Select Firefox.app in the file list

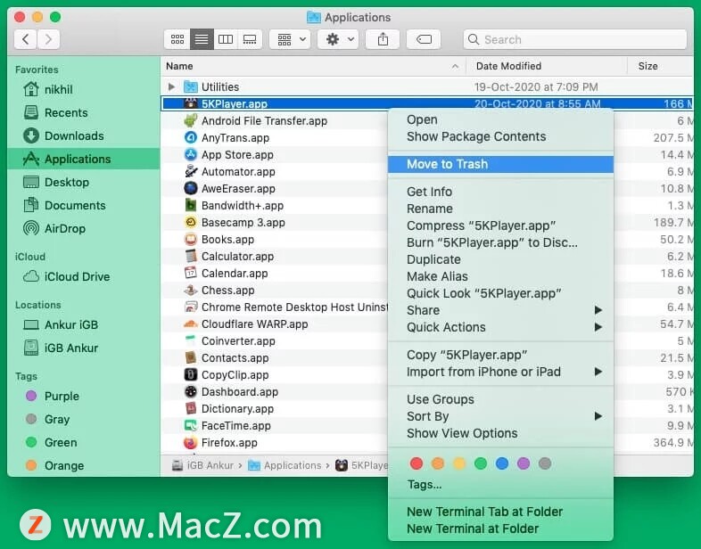[274, 443]
